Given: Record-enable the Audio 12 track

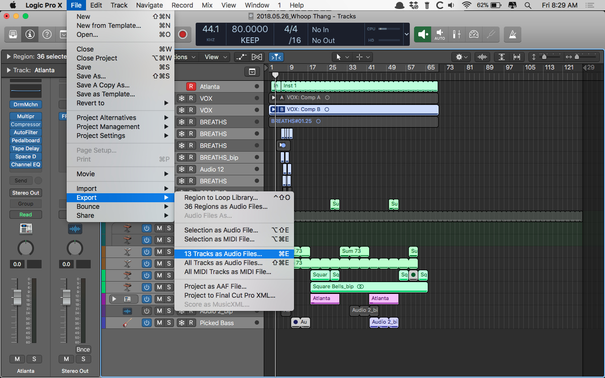Looking at the screenshot, I should click(x=191, y=169).
